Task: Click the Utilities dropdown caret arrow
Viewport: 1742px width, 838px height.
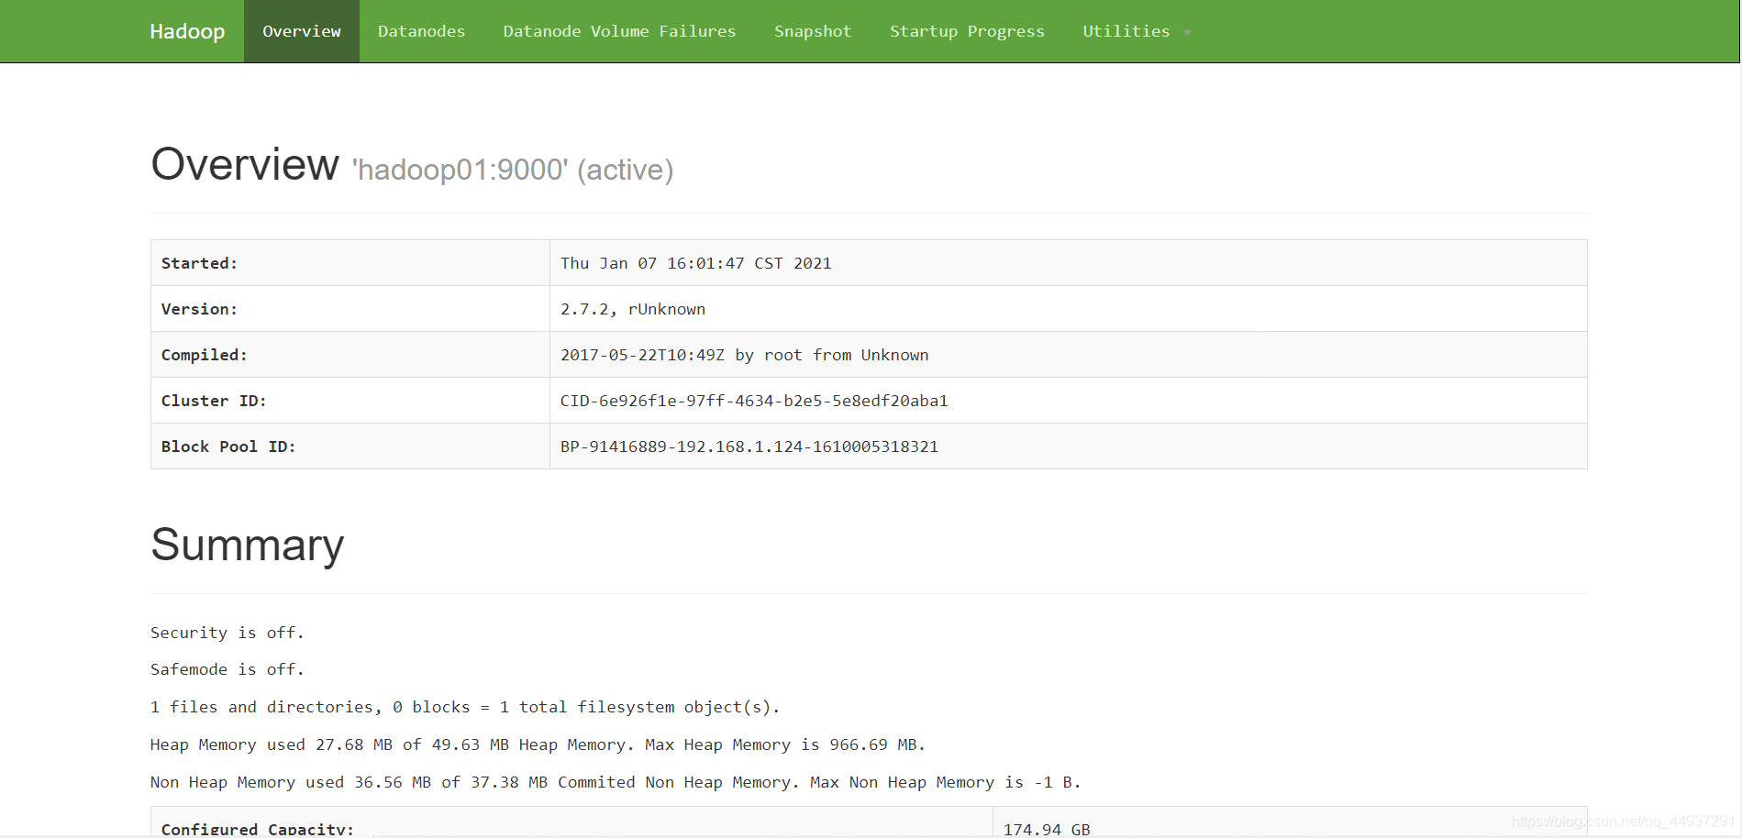Action: tap(1187, 33)
